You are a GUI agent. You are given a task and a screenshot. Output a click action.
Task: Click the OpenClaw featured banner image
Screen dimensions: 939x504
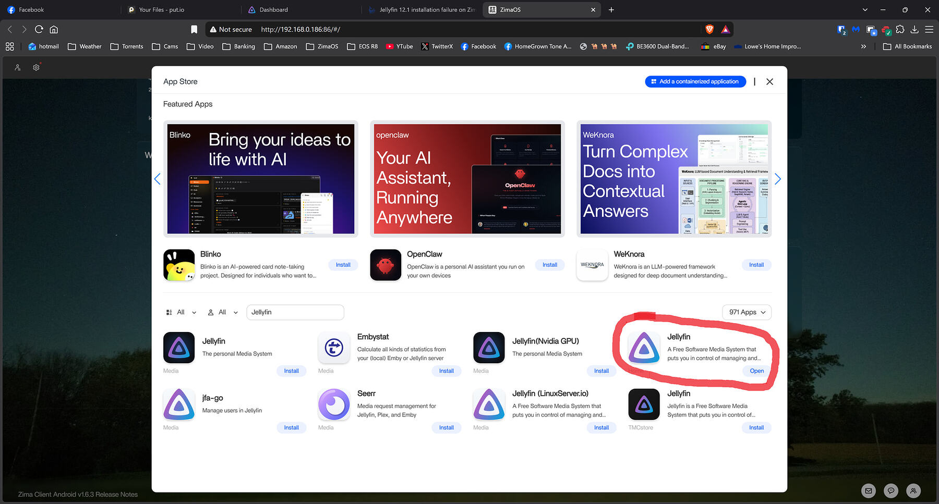(x=467, y=179)
